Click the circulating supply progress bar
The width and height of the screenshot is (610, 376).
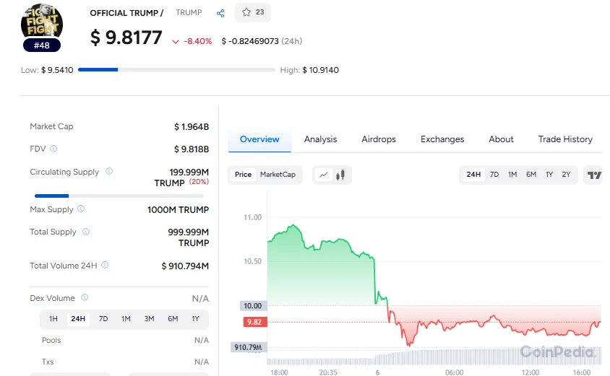[119, 196]
